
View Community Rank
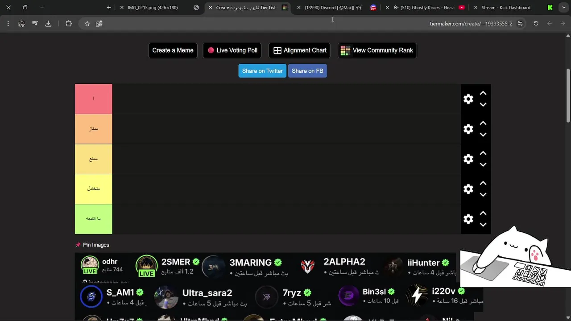click(x=377, y=50)
